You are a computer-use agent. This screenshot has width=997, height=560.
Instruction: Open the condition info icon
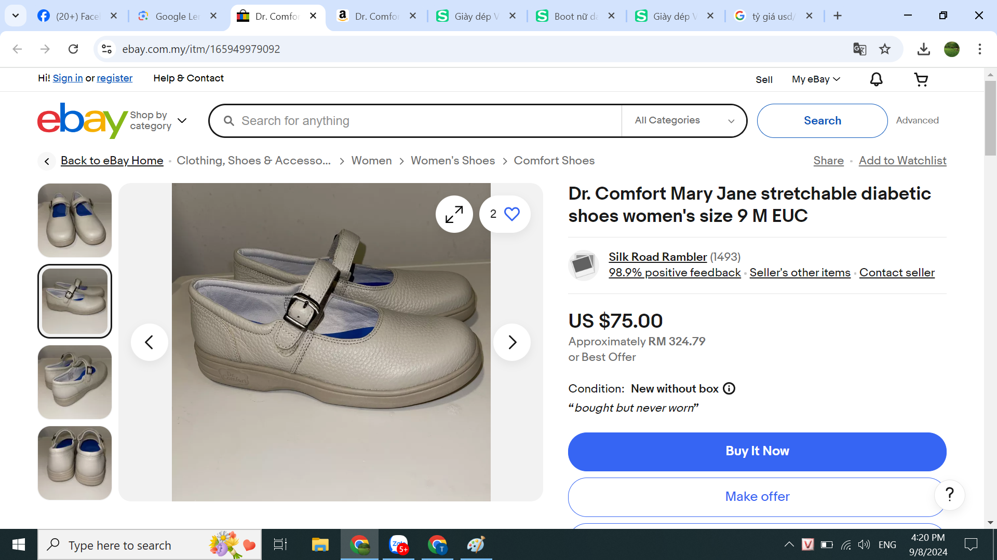click(x=729, y=388)
